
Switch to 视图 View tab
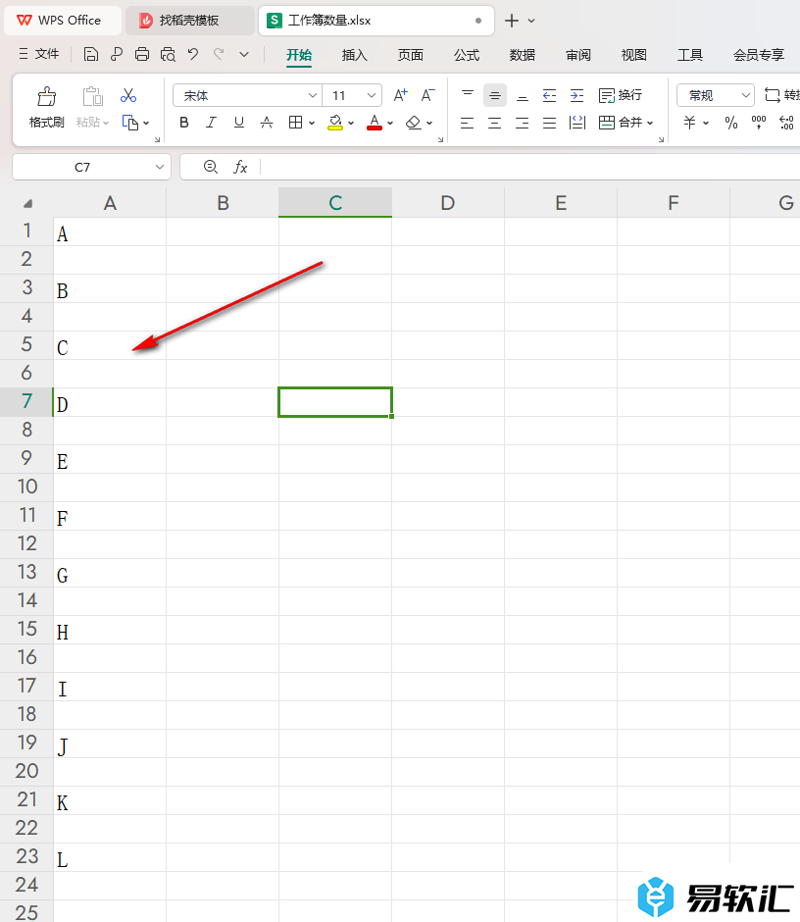(633, 55)
